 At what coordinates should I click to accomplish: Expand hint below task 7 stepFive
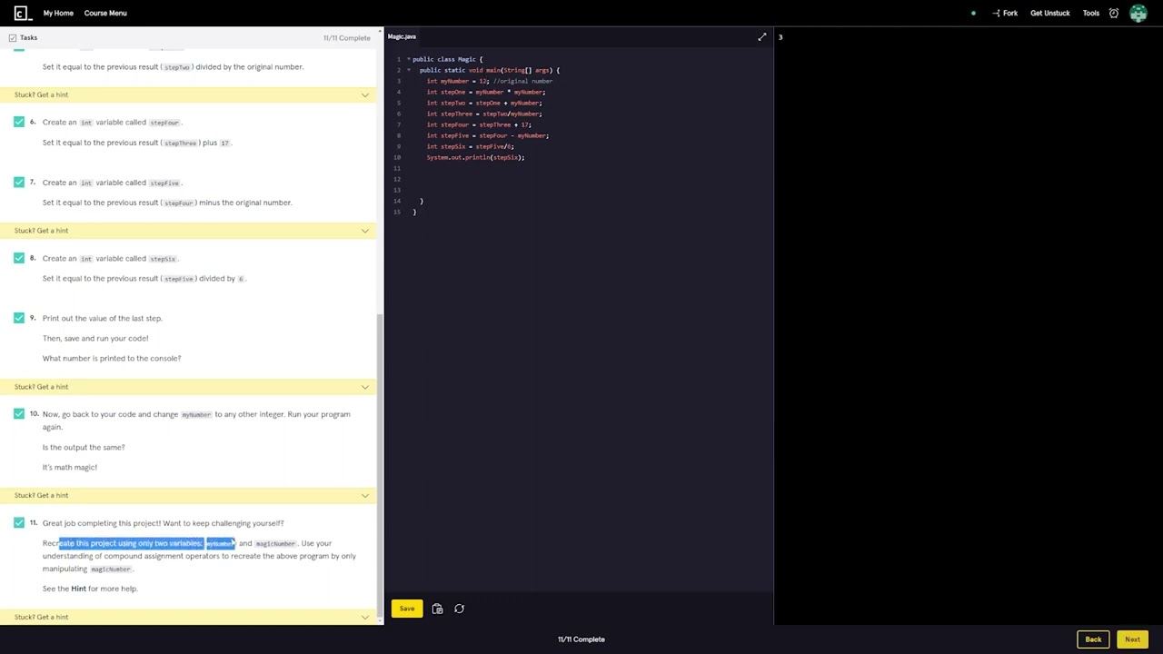[x=188, y=231]
